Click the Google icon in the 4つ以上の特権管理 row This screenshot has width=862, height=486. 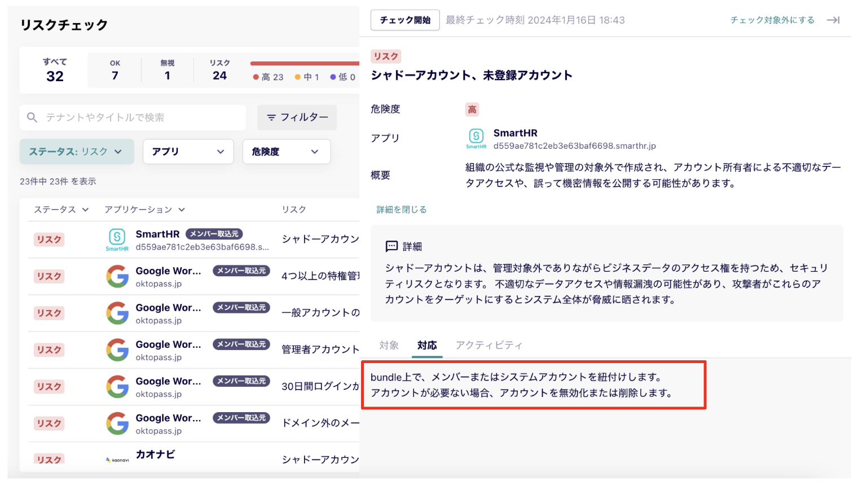pos(117,276)
